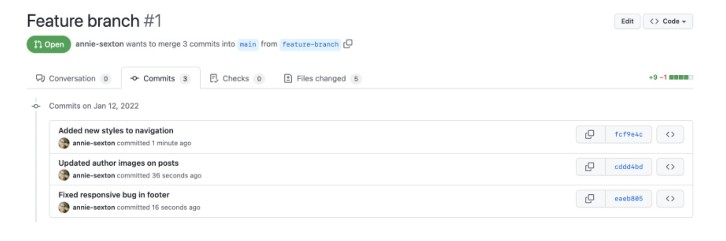Browse repository at the author images commit
This screenshot has height=241, width=726.
(x=670, y=167)
